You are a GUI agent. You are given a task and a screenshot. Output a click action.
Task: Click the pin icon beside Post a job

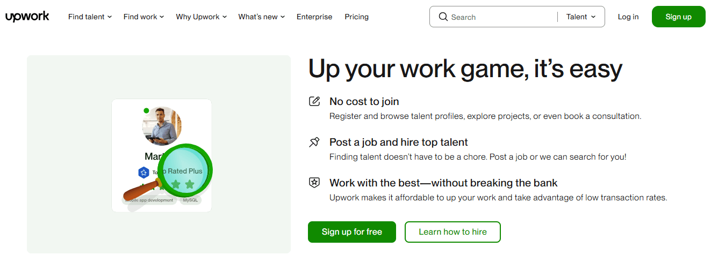click(314, 142)
